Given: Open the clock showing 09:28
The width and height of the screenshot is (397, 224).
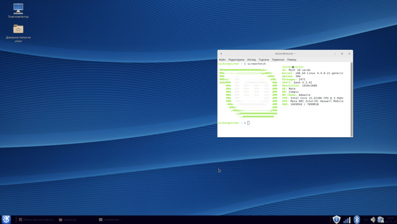Looking at the screenshot, I should click(x=390, y=220).
